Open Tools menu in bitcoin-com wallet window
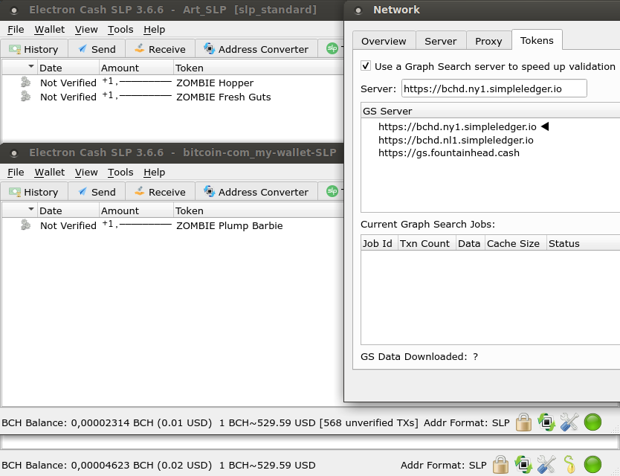 tap(120, 173)
